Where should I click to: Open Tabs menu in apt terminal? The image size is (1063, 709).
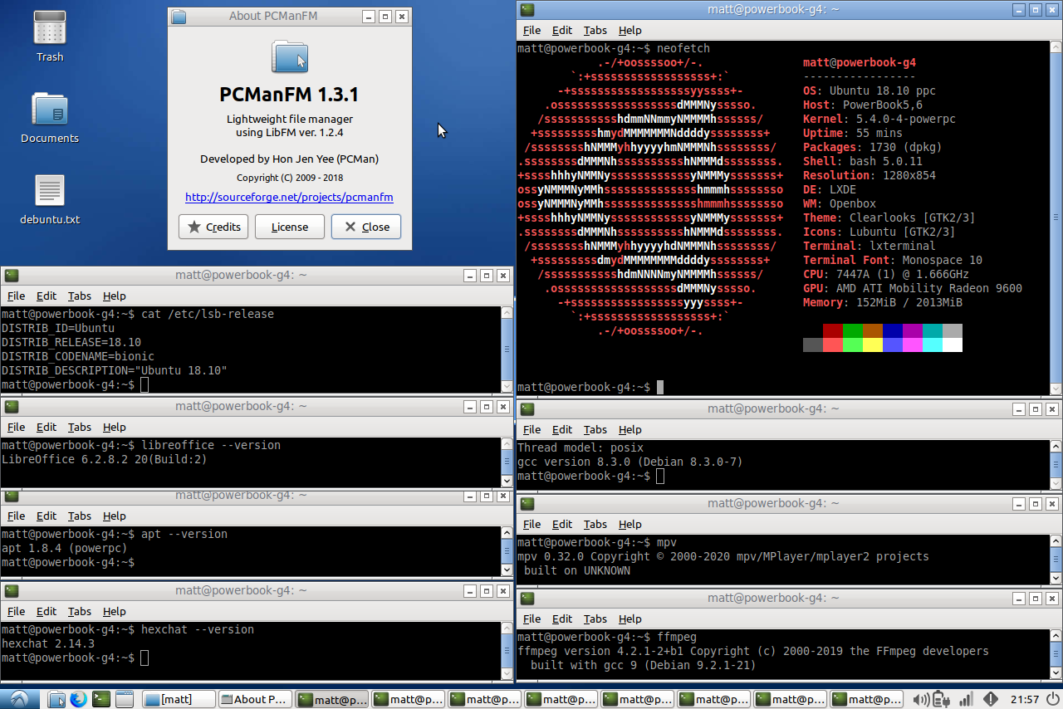tap(80, 516)
